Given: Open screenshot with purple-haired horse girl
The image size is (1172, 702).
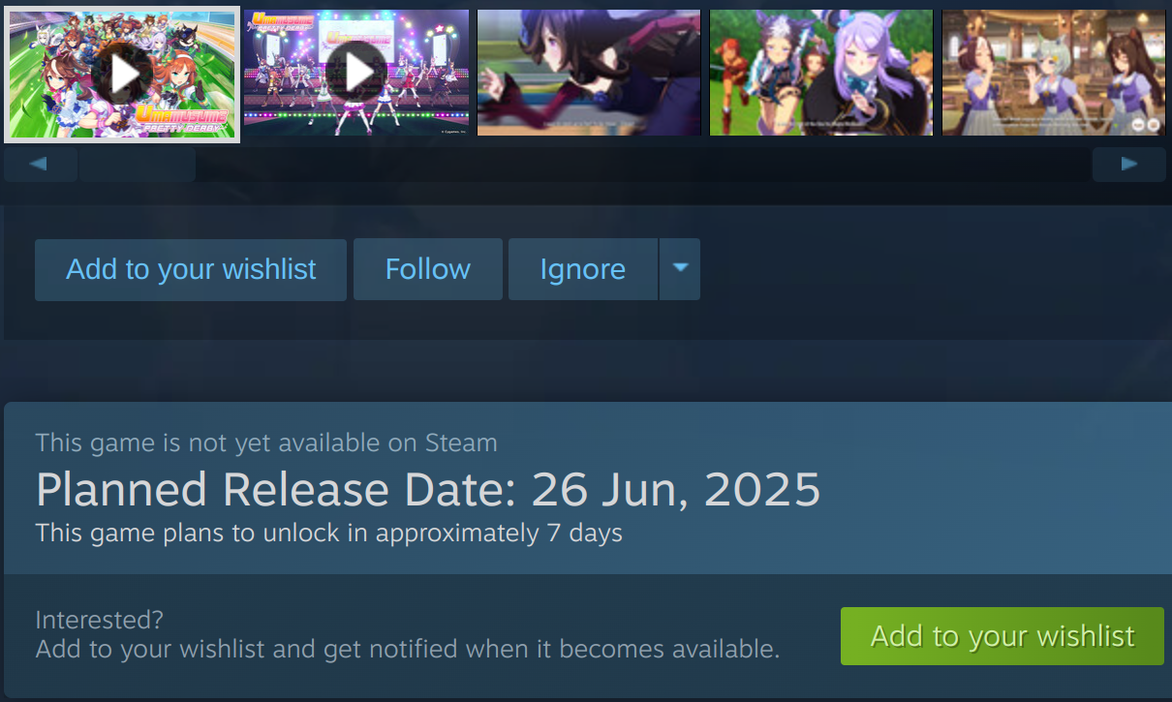Looking at the screenshot, I should (821, 73).
